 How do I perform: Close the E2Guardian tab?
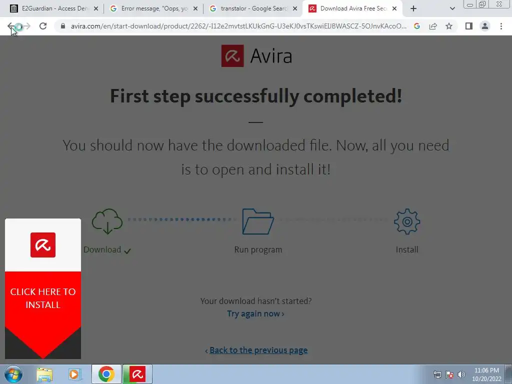96,9
